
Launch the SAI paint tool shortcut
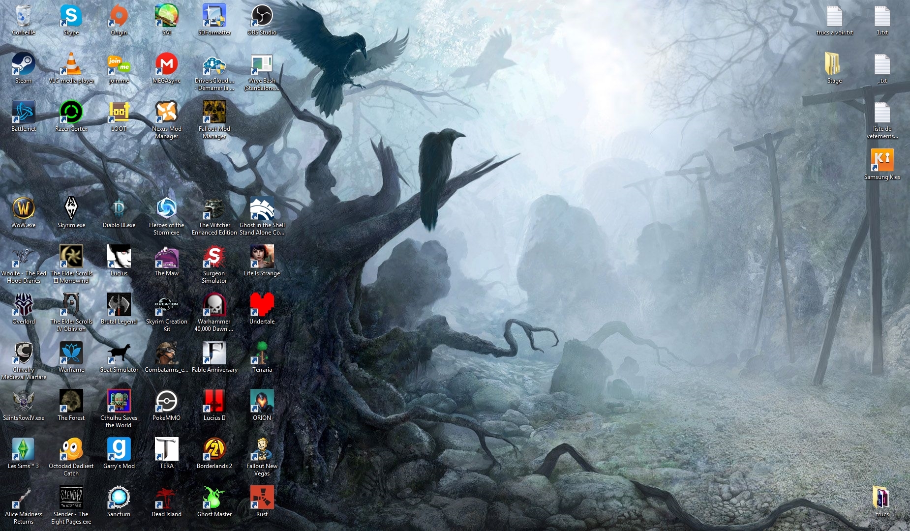pos(166,16)
